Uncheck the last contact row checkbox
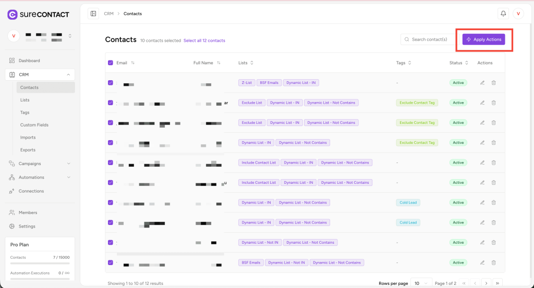534x288 pixels. pyautogui.click(x=110, y=262)
